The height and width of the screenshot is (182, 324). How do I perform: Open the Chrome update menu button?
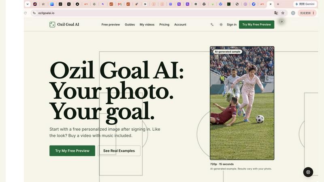coord(307,13)
